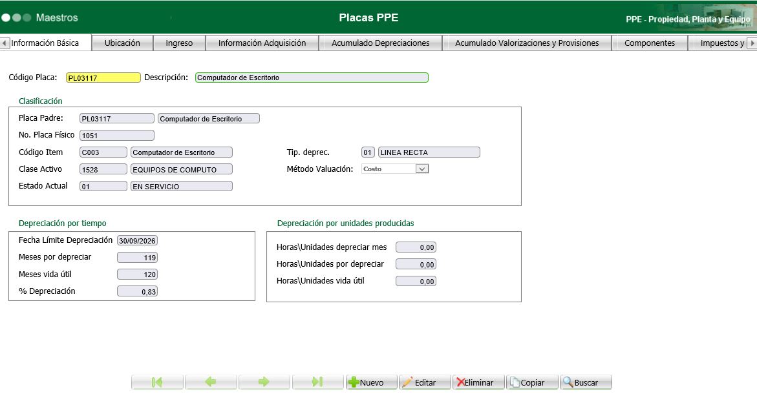Click the No. Placa Físico field
The width and height of the screenshot is (757, 414).
point(117,136)
